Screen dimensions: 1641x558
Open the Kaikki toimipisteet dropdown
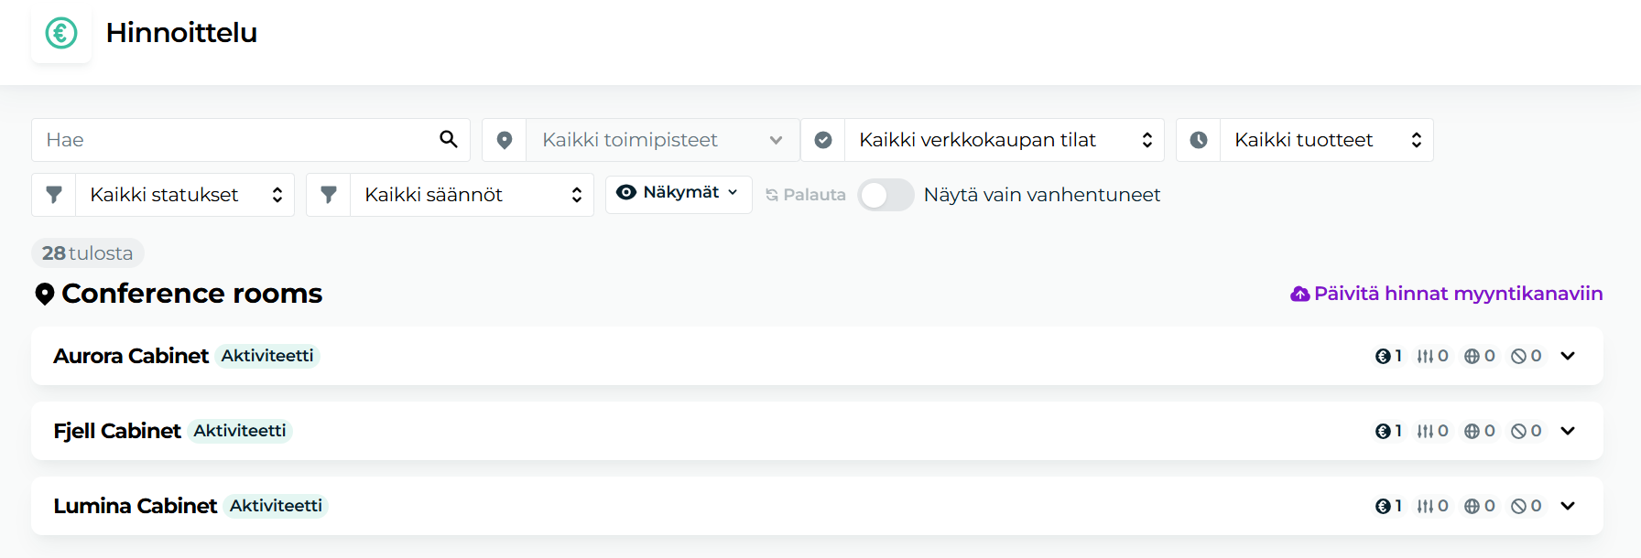point(662,140)
